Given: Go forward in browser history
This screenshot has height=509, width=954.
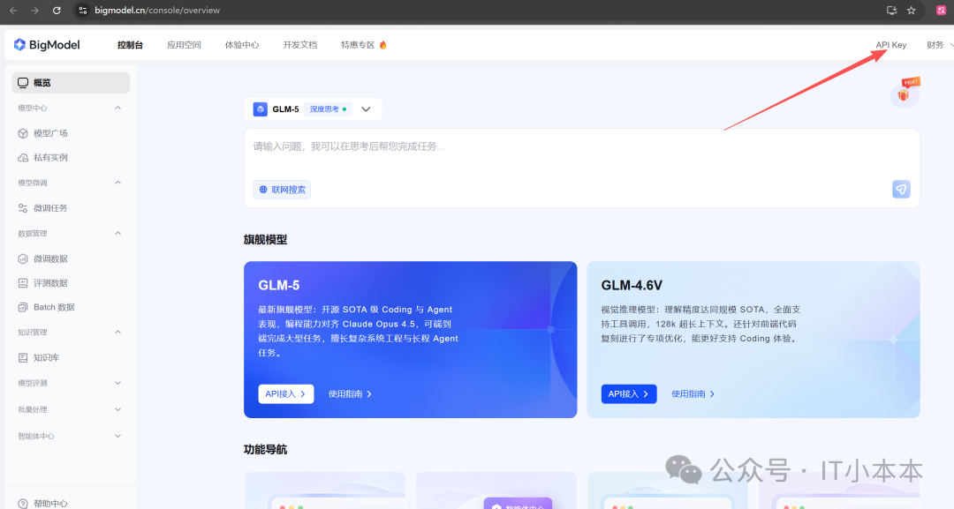Looking at the screenshot, I should pos(34,11).
